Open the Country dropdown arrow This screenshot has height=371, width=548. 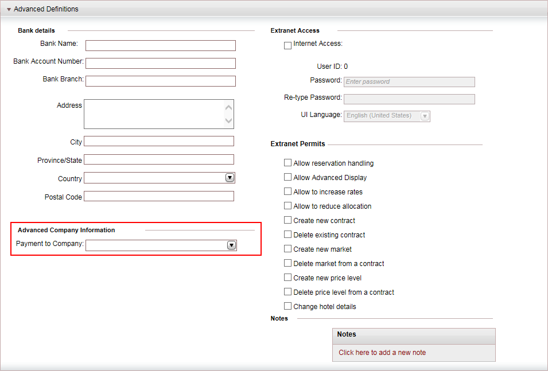point(230,178)
